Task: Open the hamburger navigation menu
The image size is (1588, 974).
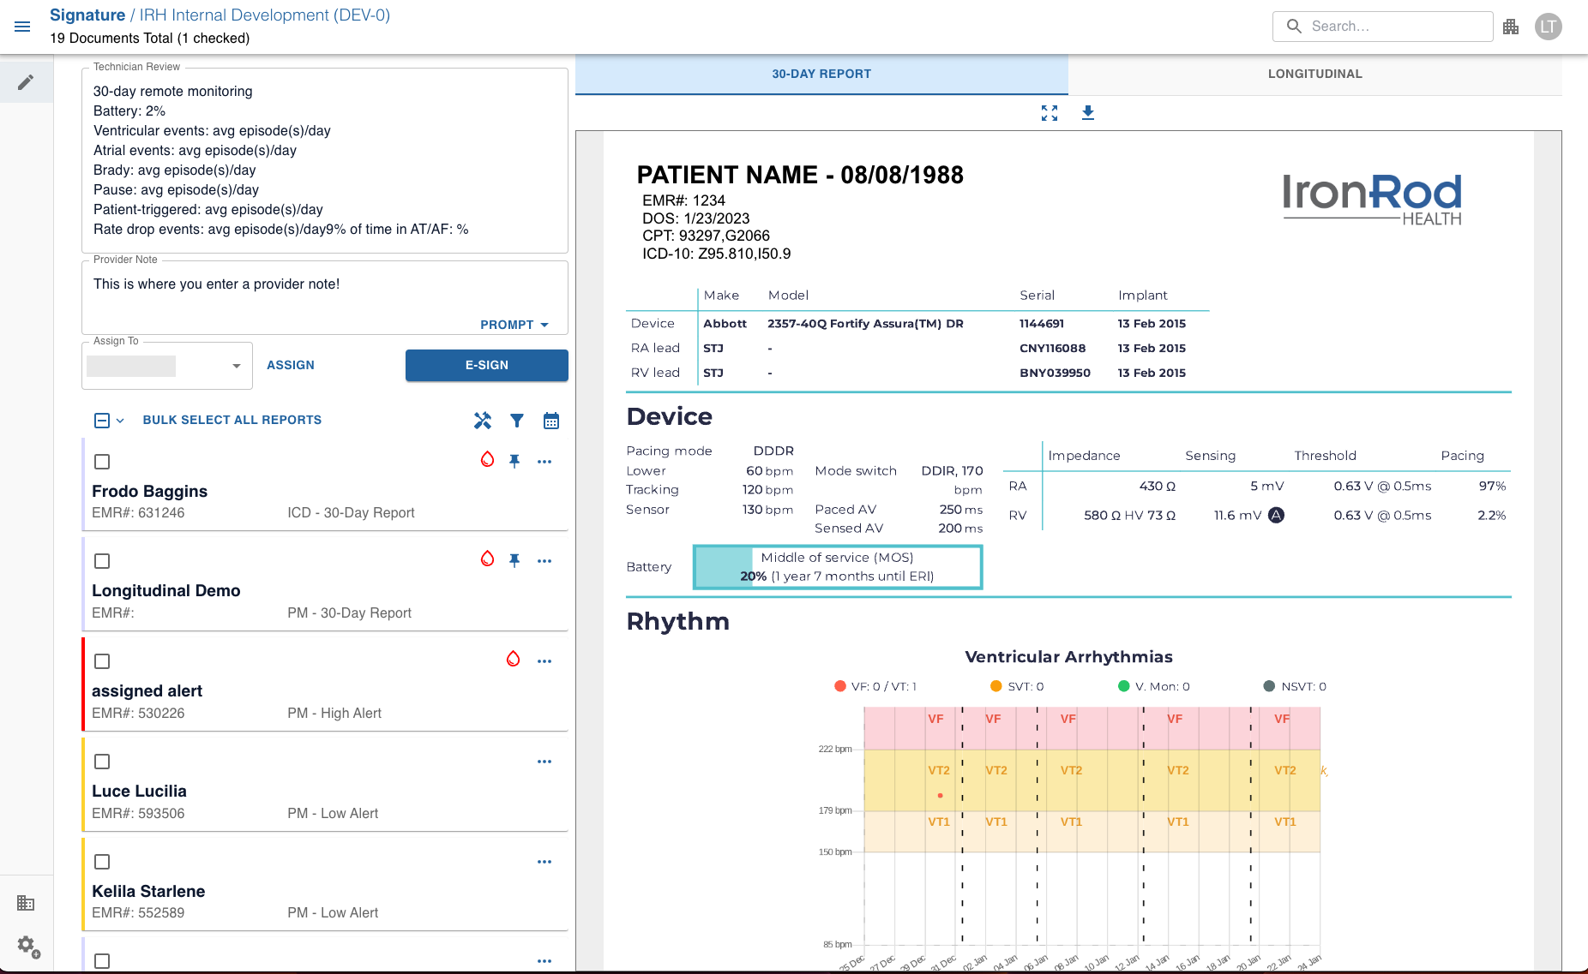Action: pos(23,27)
